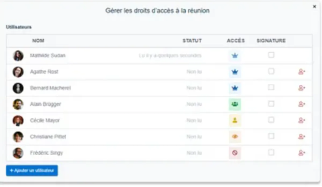Check signature box for Christiane Pittet

click(271, 136)
